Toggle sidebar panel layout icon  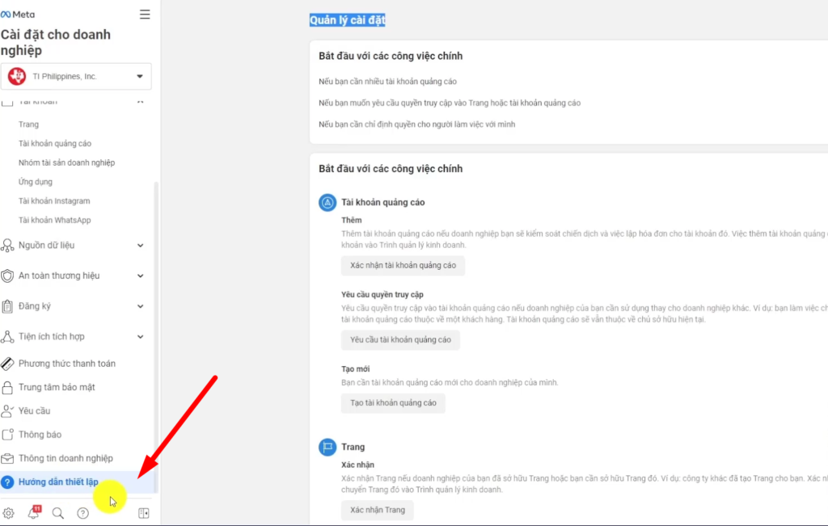point(144,513)
